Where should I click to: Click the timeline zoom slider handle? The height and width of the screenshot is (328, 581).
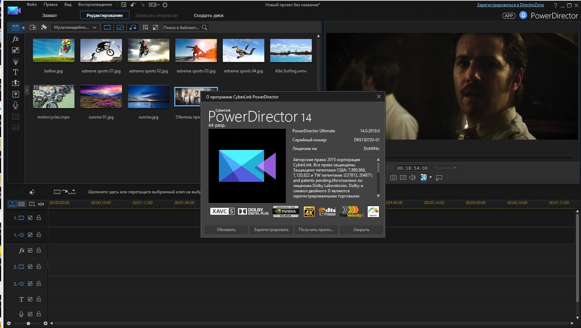pos(28,323)
